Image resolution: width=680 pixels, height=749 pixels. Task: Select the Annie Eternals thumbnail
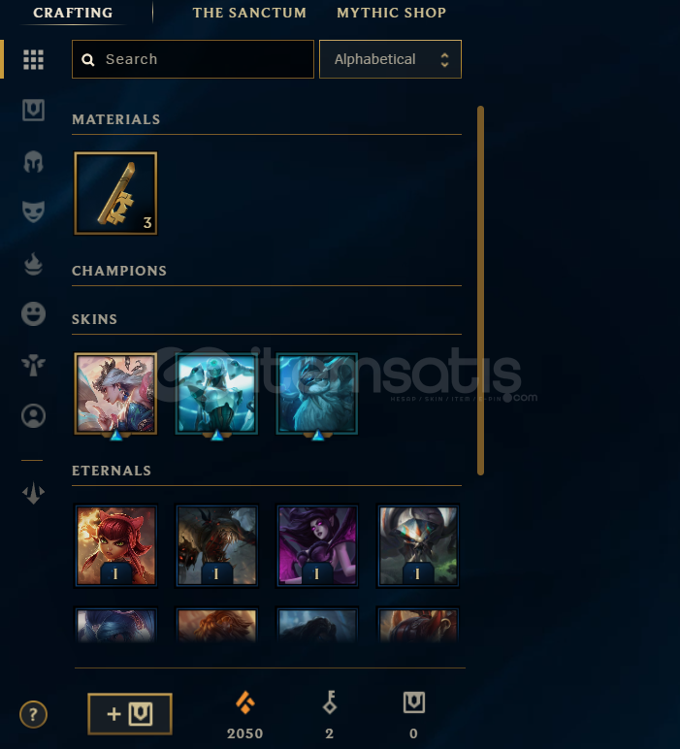click(x=116, y=545)
